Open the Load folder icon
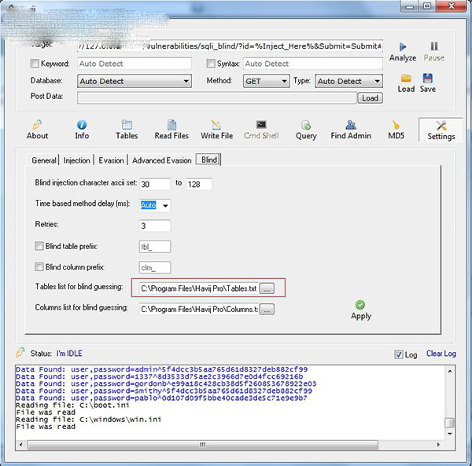Screen dimensions: 472x466 tap(406, 78)
